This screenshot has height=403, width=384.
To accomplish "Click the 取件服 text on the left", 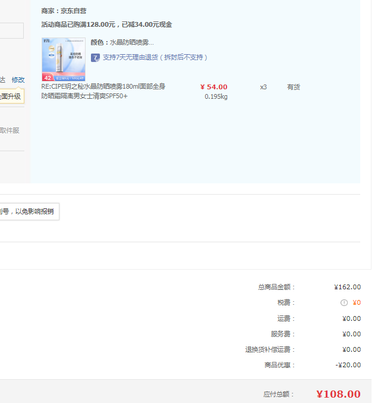I will 10,130.
